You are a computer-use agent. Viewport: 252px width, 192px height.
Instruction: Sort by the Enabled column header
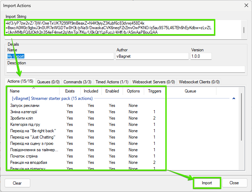[x=112, y=91]
